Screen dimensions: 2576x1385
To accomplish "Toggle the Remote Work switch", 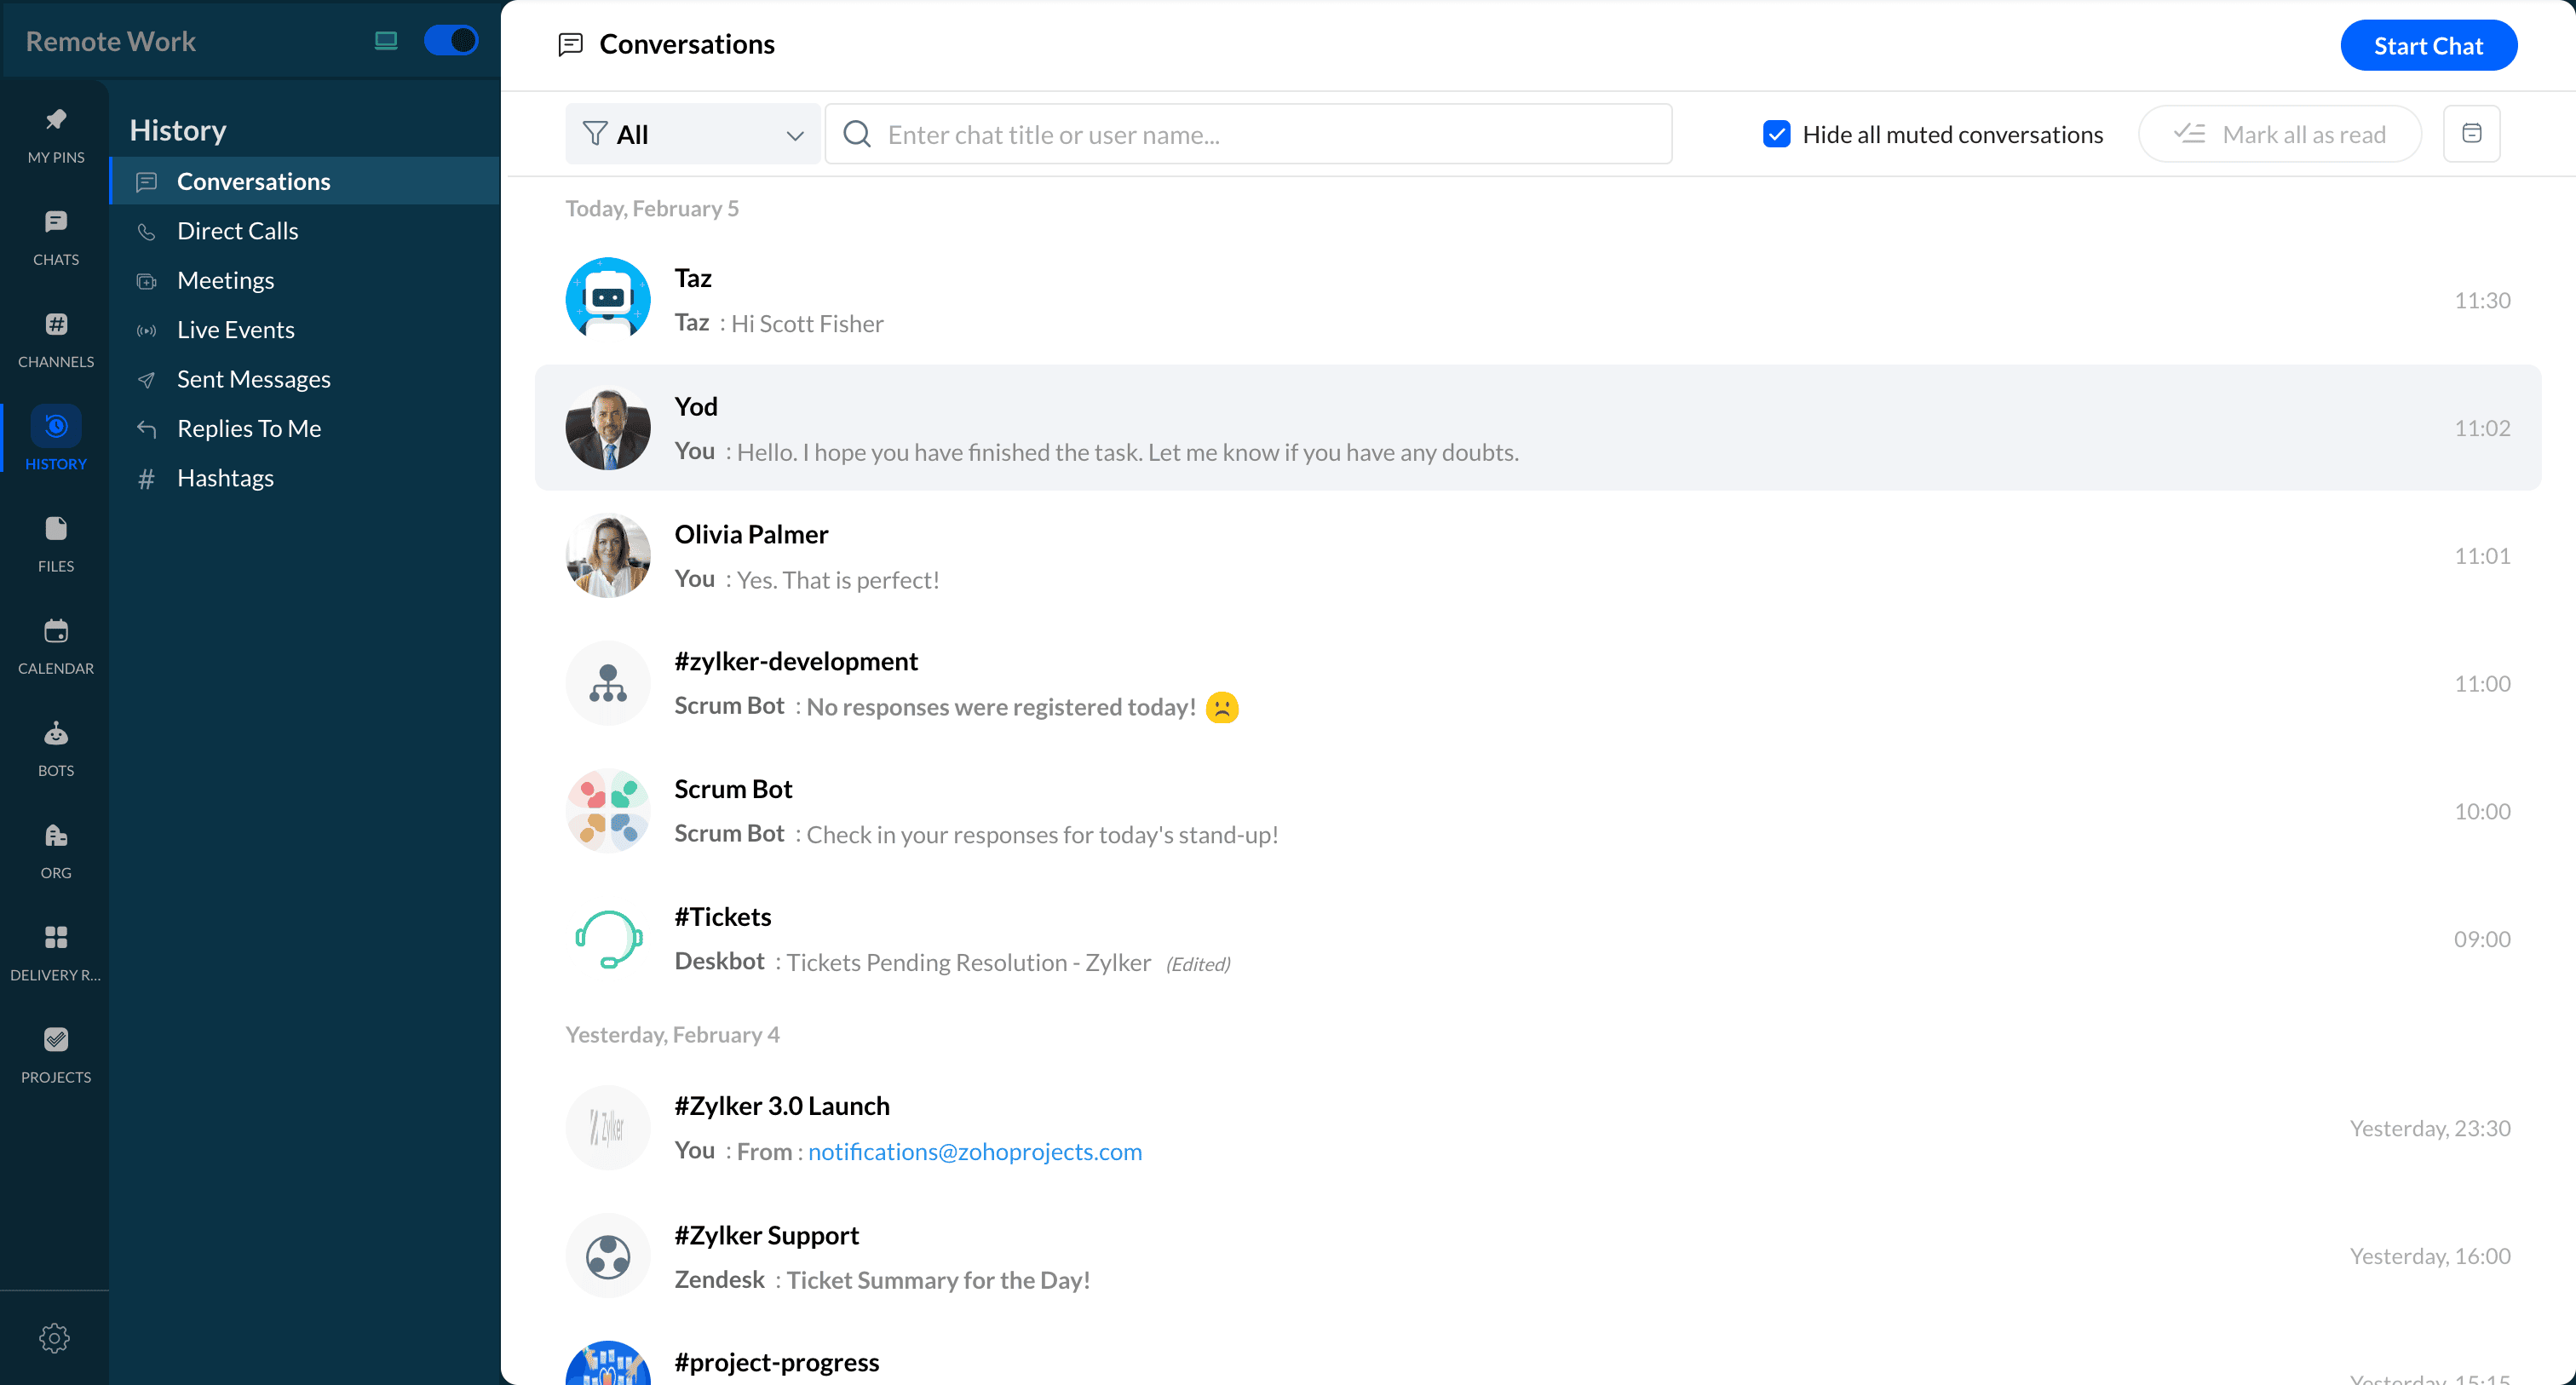I will pos(451,40).
